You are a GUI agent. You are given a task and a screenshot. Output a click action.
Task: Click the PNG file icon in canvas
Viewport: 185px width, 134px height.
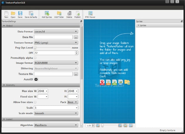[108, 82]
